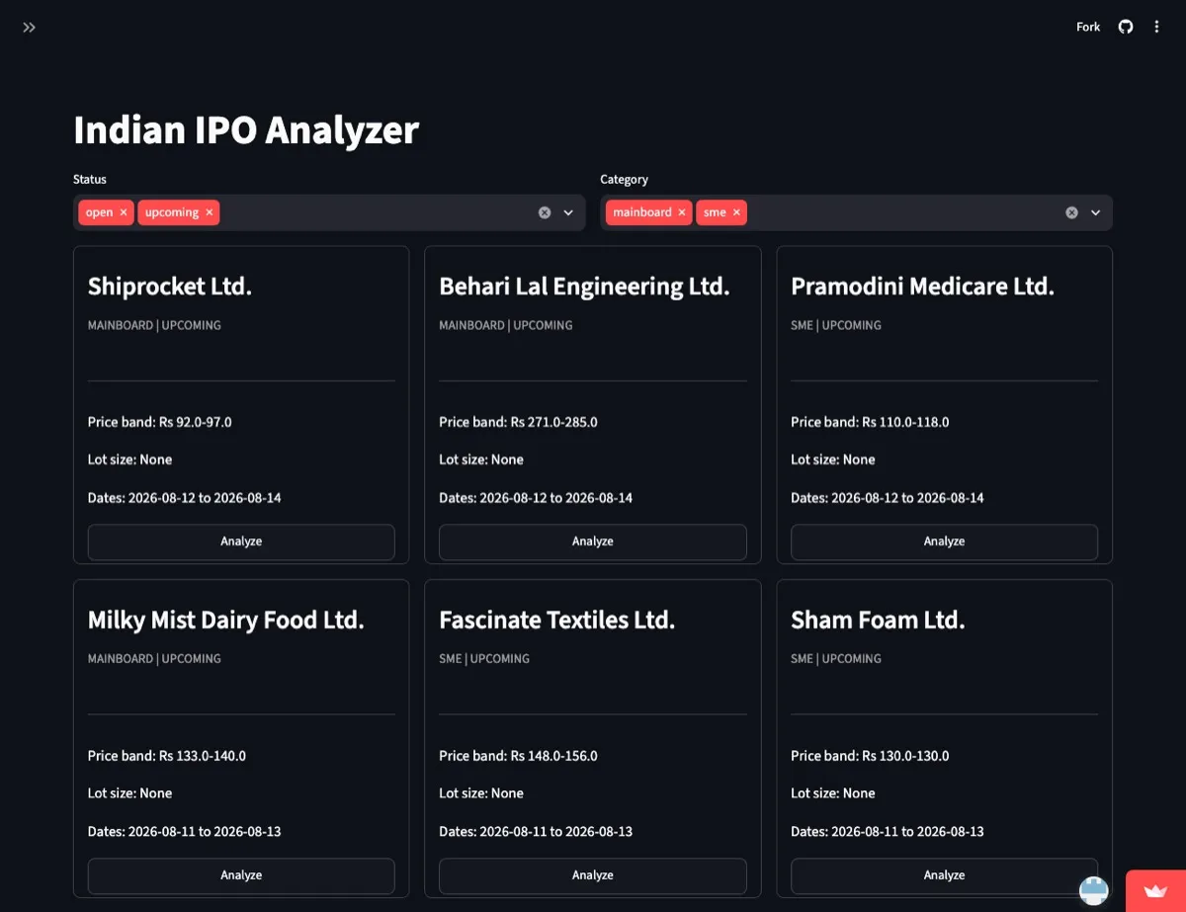Remove the 'upcoming' status tag
1186x912 pixels.
[210, 212]
